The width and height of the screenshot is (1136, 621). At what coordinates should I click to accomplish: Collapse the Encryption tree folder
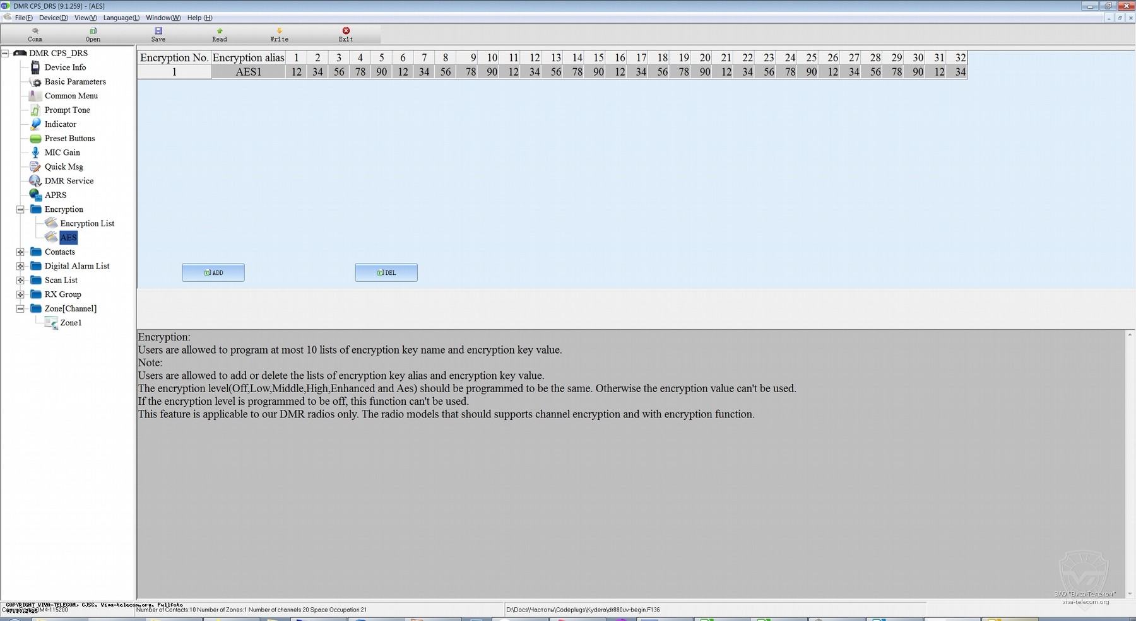coord(20,209)
